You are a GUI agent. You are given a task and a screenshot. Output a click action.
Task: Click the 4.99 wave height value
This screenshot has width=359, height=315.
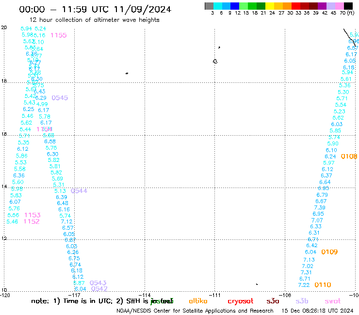pyautogui.click(x=42, y=104)
